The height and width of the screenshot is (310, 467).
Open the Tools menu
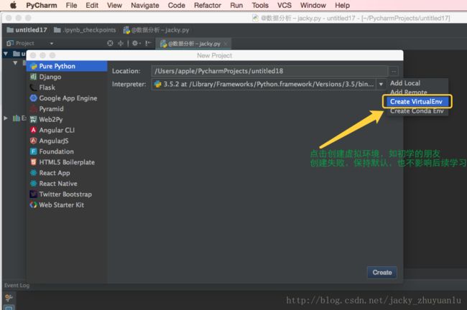260,5
